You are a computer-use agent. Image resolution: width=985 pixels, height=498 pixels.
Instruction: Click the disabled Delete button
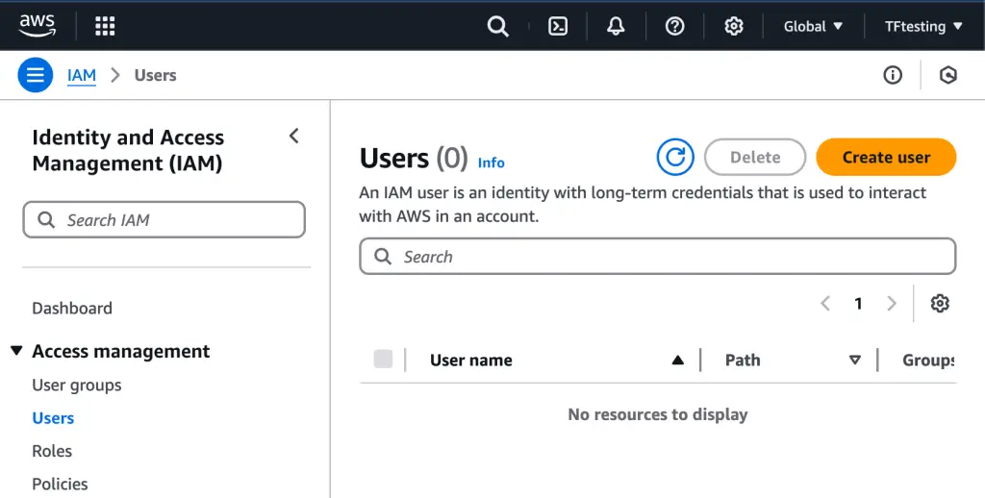(x=755, y=157)
